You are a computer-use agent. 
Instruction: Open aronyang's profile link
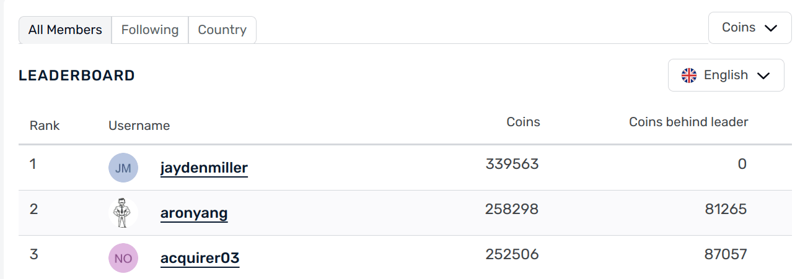(x=194, y=213)
